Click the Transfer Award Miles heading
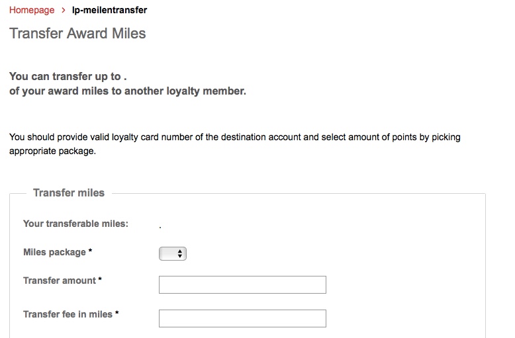The height and width of the screenshot is (338, 515). (77, 34)
